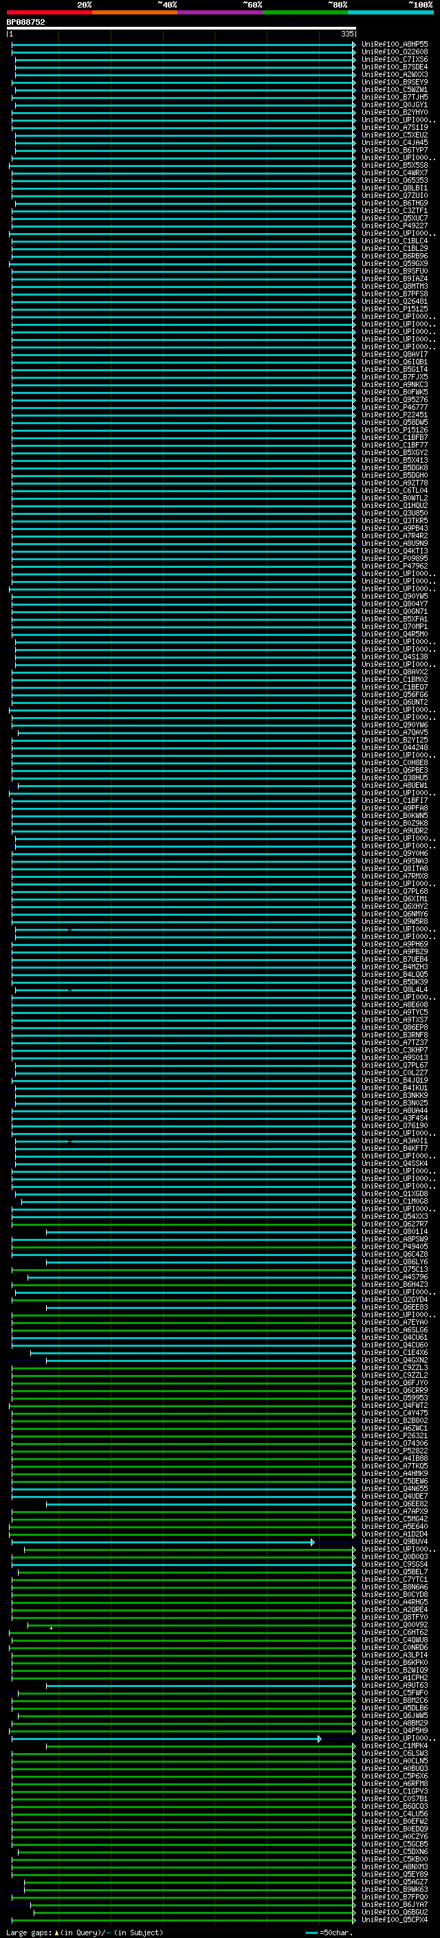Image resolution: width=440 pixels, height=1938 pixels.
Task: Select hit UniRef100_A4HMK9
Action: pyautogui.click(x=395, y=1473)
